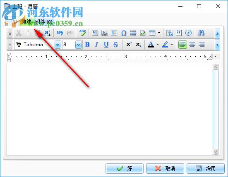
Task: Expand the formatting toolbar overflow arrow
Action: [217, 45]
